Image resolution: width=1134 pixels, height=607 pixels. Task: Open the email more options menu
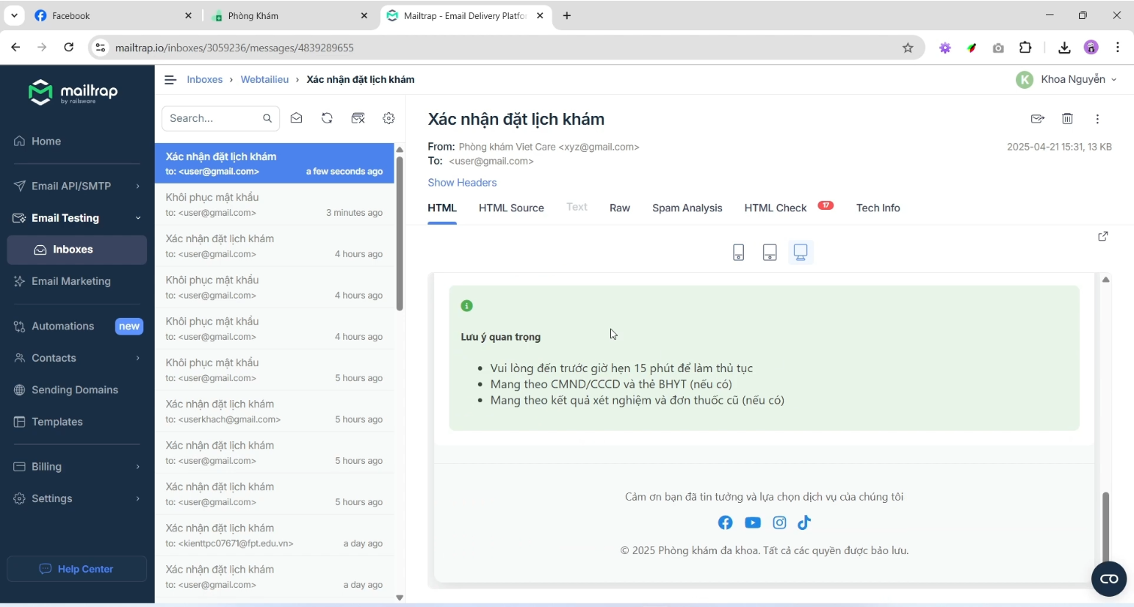click(x=1097, y=119)
